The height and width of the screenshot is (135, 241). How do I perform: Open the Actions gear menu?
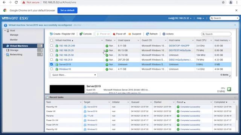(x=168, y=34)
